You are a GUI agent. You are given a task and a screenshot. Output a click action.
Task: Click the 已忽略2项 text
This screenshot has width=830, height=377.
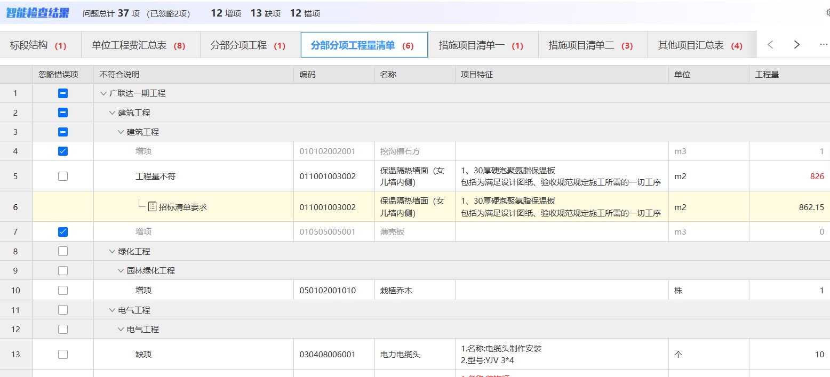[x=168, y=13]
